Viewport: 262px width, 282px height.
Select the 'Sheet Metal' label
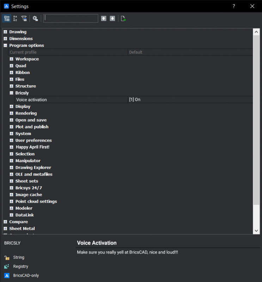click(22, 228)
